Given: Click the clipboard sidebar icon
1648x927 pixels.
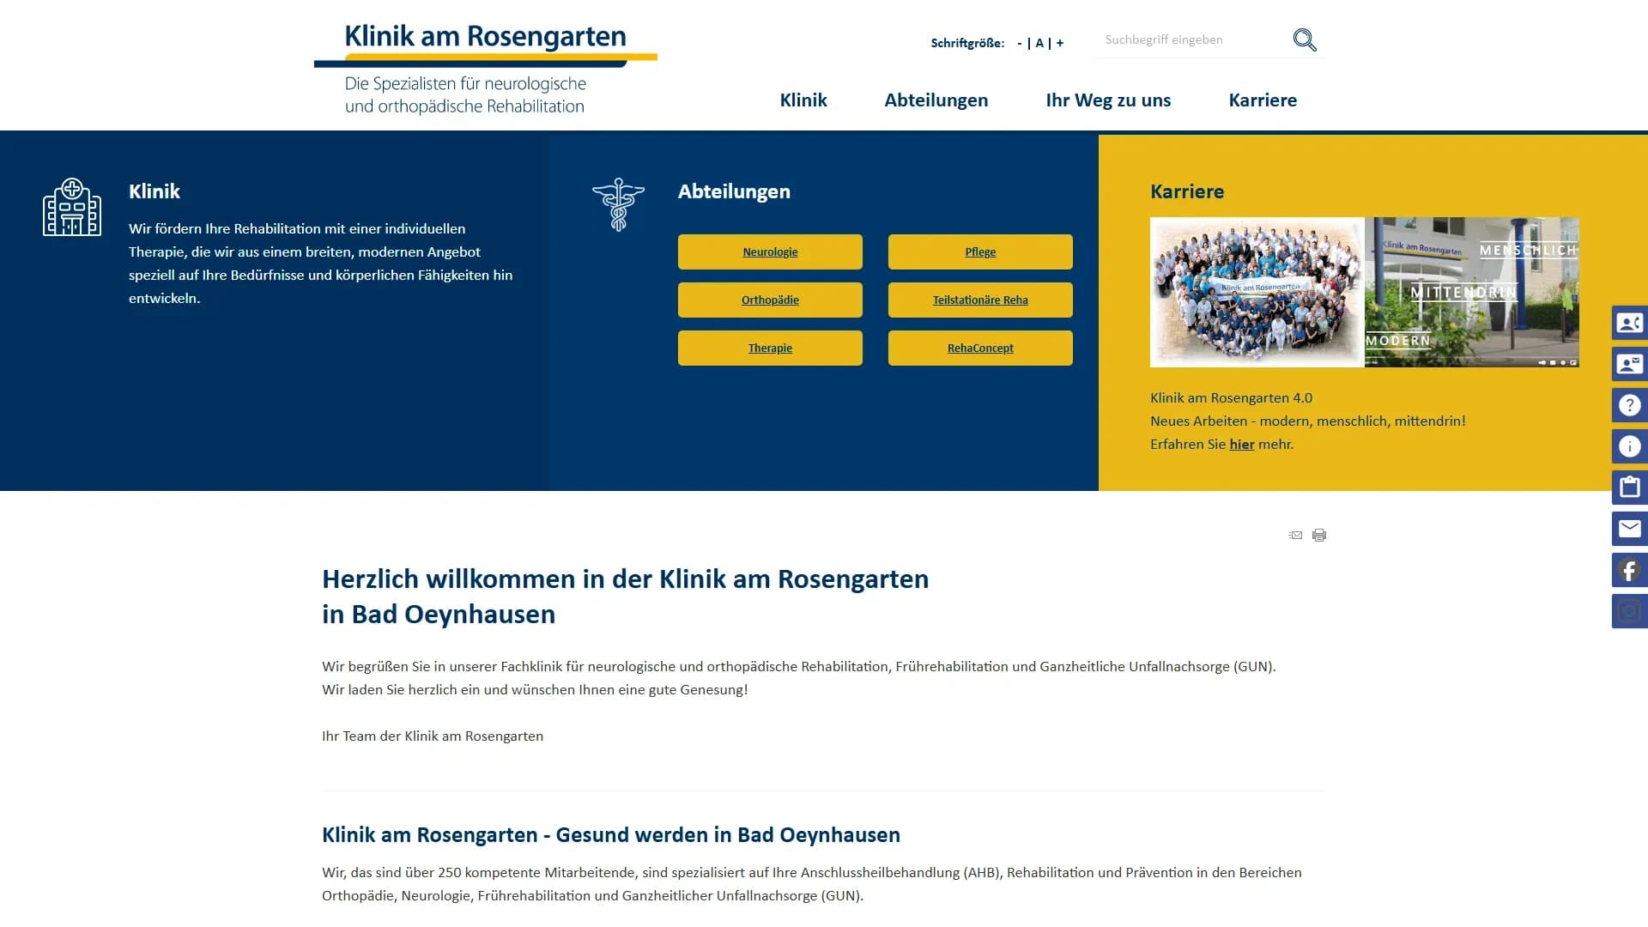Looking at the screenshot, I should pyautogui.click(x=1629, y=487).
